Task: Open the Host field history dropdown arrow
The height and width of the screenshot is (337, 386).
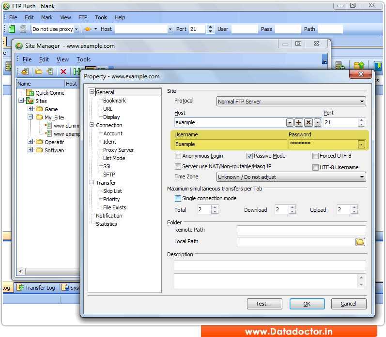Action: 290,122
